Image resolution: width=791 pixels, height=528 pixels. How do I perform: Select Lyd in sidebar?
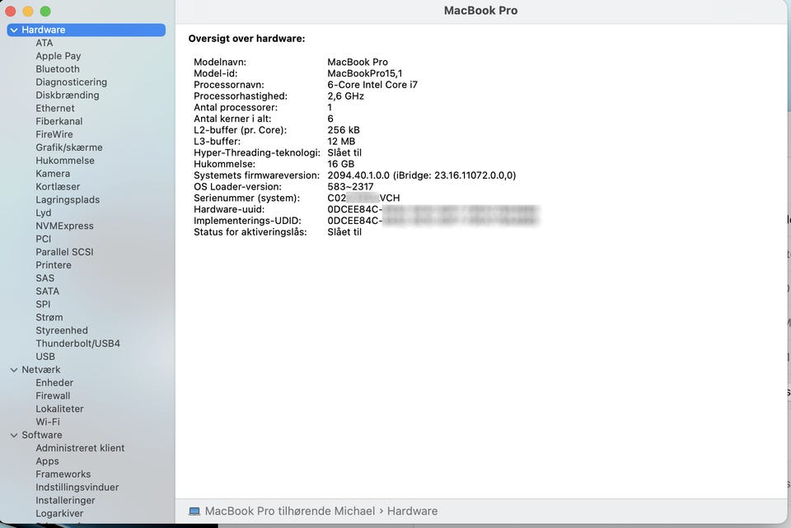[x=44, y=213]
